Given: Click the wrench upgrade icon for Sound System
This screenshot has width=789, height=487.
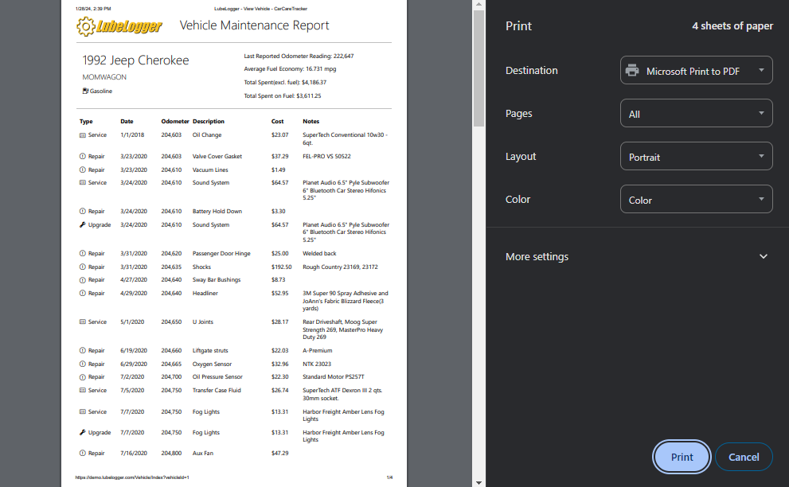Looking at the screenshot, I should tap(83, 225).
